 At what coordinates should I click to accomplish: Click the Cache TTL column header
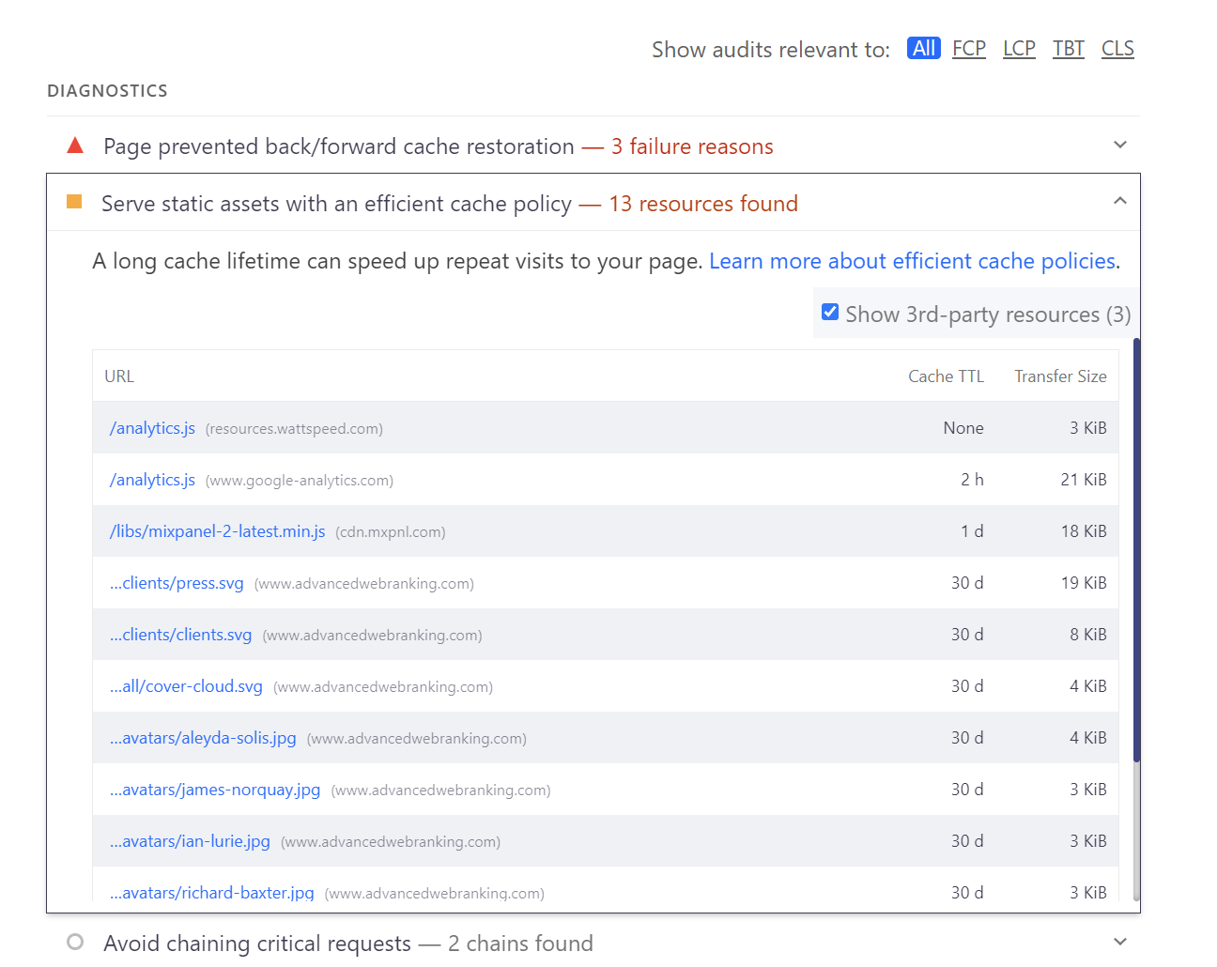point(946,376)
